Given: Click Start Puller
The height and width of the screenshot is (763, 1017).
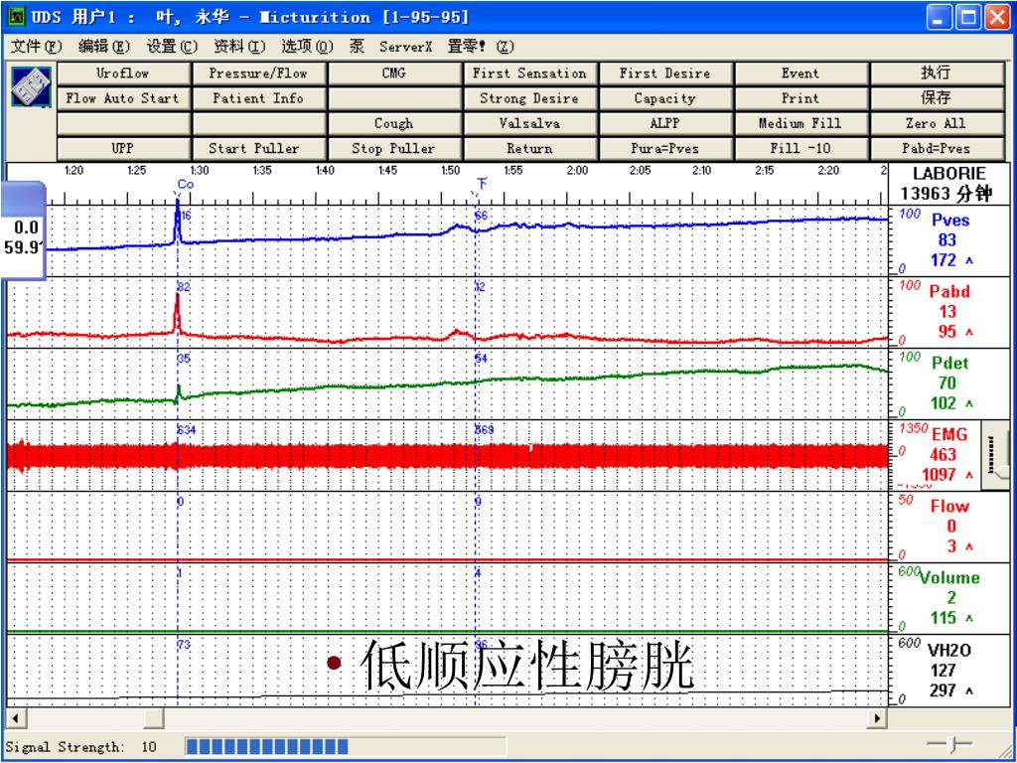Looking at the screenshot, I should (259, 149).
